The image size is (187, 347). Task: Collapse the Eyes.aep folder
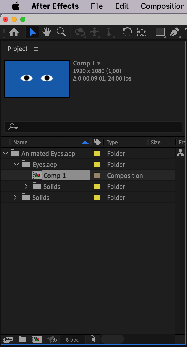click(16, 164)
